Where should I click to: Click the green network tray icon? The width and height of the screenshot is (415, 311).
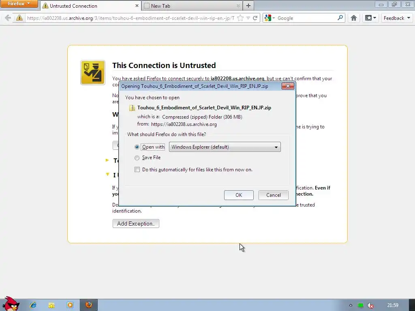(360, 305)
